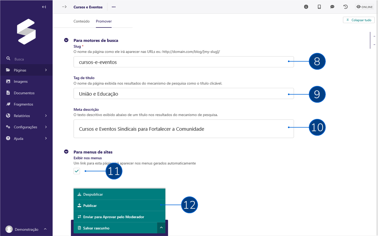378x236 pixels.
Task: Click the Demonstração user avatar
Action: click(9, 229)
